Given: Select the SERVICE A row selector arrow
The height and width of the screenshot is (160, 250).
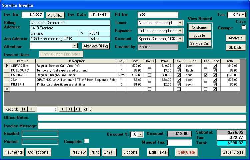Looking at the screenshot, I should coord(7,66).
